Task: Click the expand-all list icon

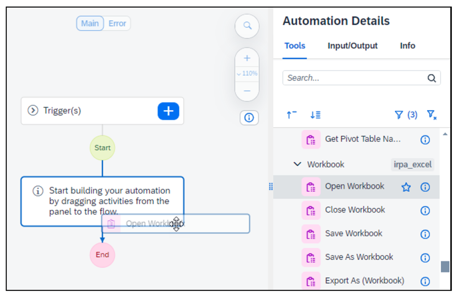Action: click(x=316, y=115)
